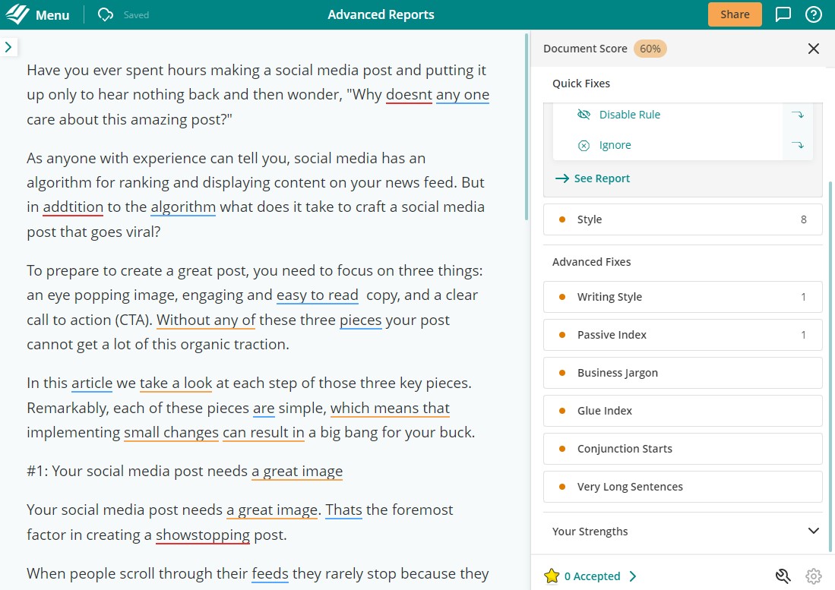This screenshot has width=835, height=590.
Task: Click the underlined phrase 'Without any of'
Action: click(206, 320)
